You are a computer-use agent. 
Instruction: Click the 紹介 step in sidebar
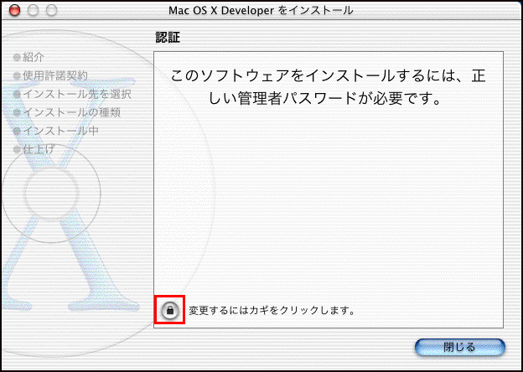coord(28,58)
